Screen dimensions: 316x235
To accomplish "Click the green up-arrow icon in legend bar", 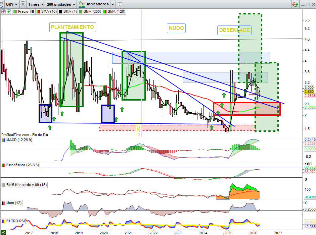I will [9, 12].
